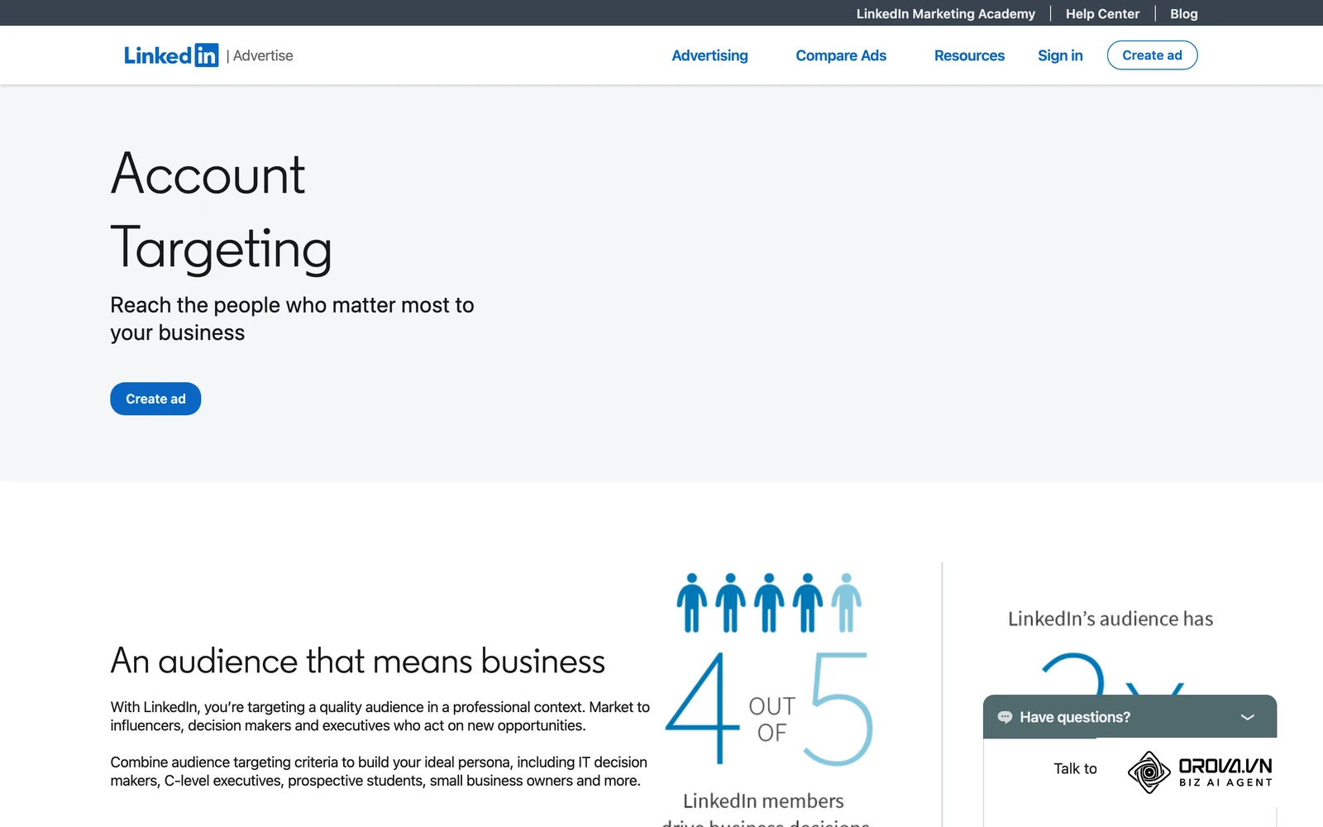Open the Help Center link

[x=1102, y=13]
